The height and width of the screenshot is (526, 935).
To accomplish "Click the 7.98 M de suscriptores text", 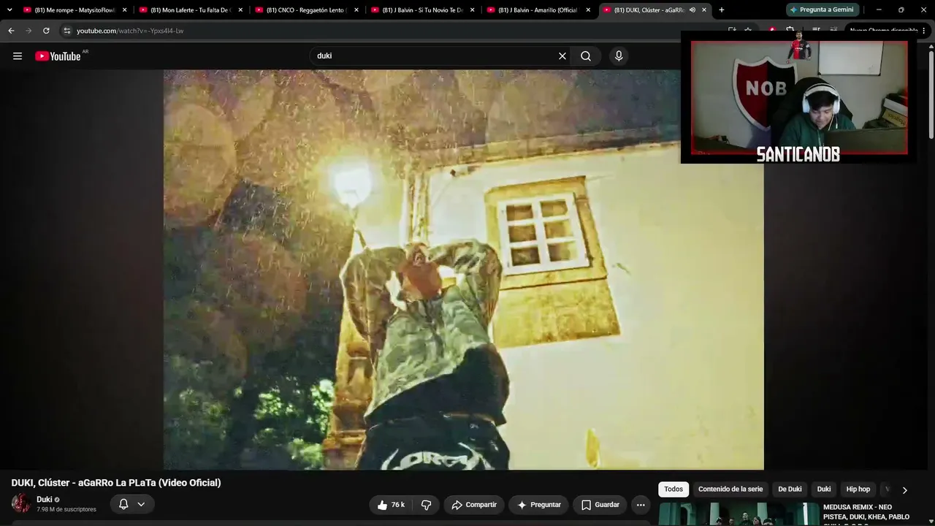I will (66, 510).
